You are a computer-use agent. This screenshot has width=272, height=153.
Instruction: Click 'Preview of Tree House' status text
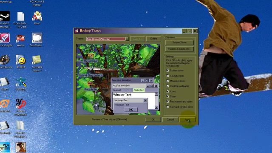pyautogui.click(x=109, y=119)
